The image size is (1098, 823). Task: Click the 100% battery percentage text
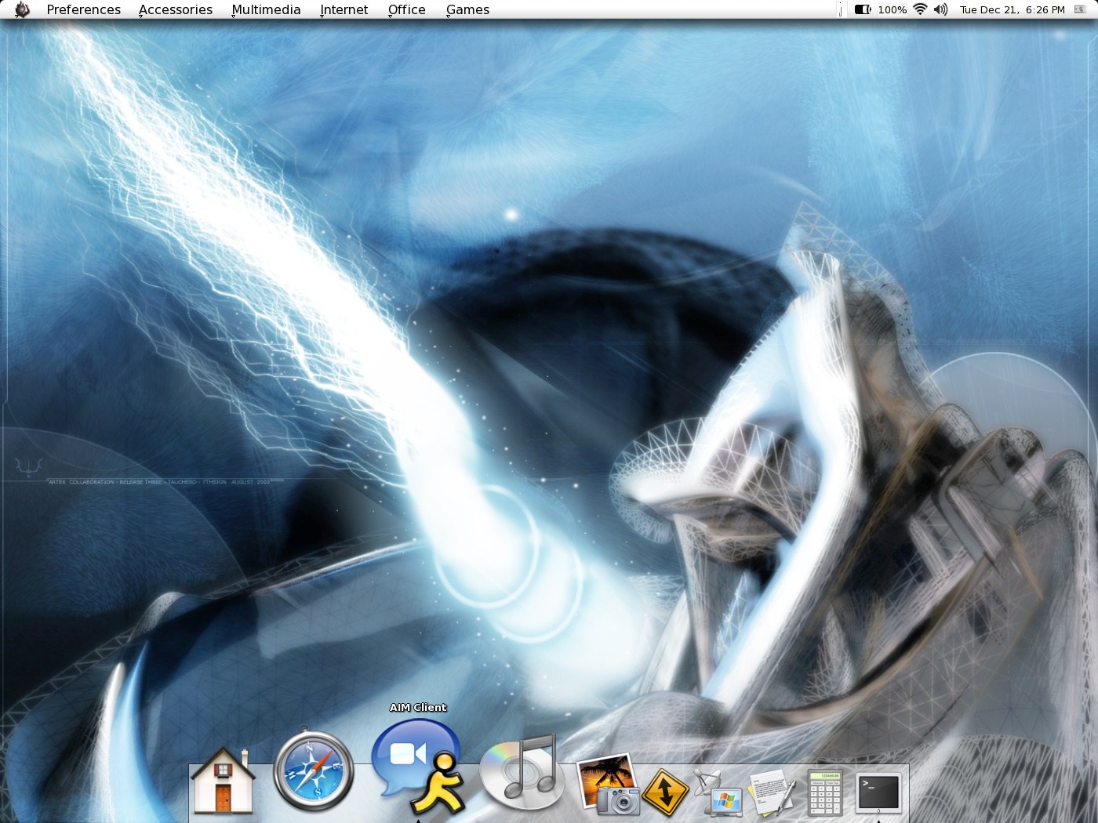point(892,9)
